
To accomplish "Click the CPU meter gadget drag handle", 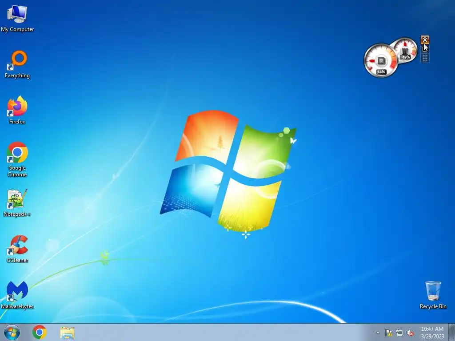I will coord(425,58).
